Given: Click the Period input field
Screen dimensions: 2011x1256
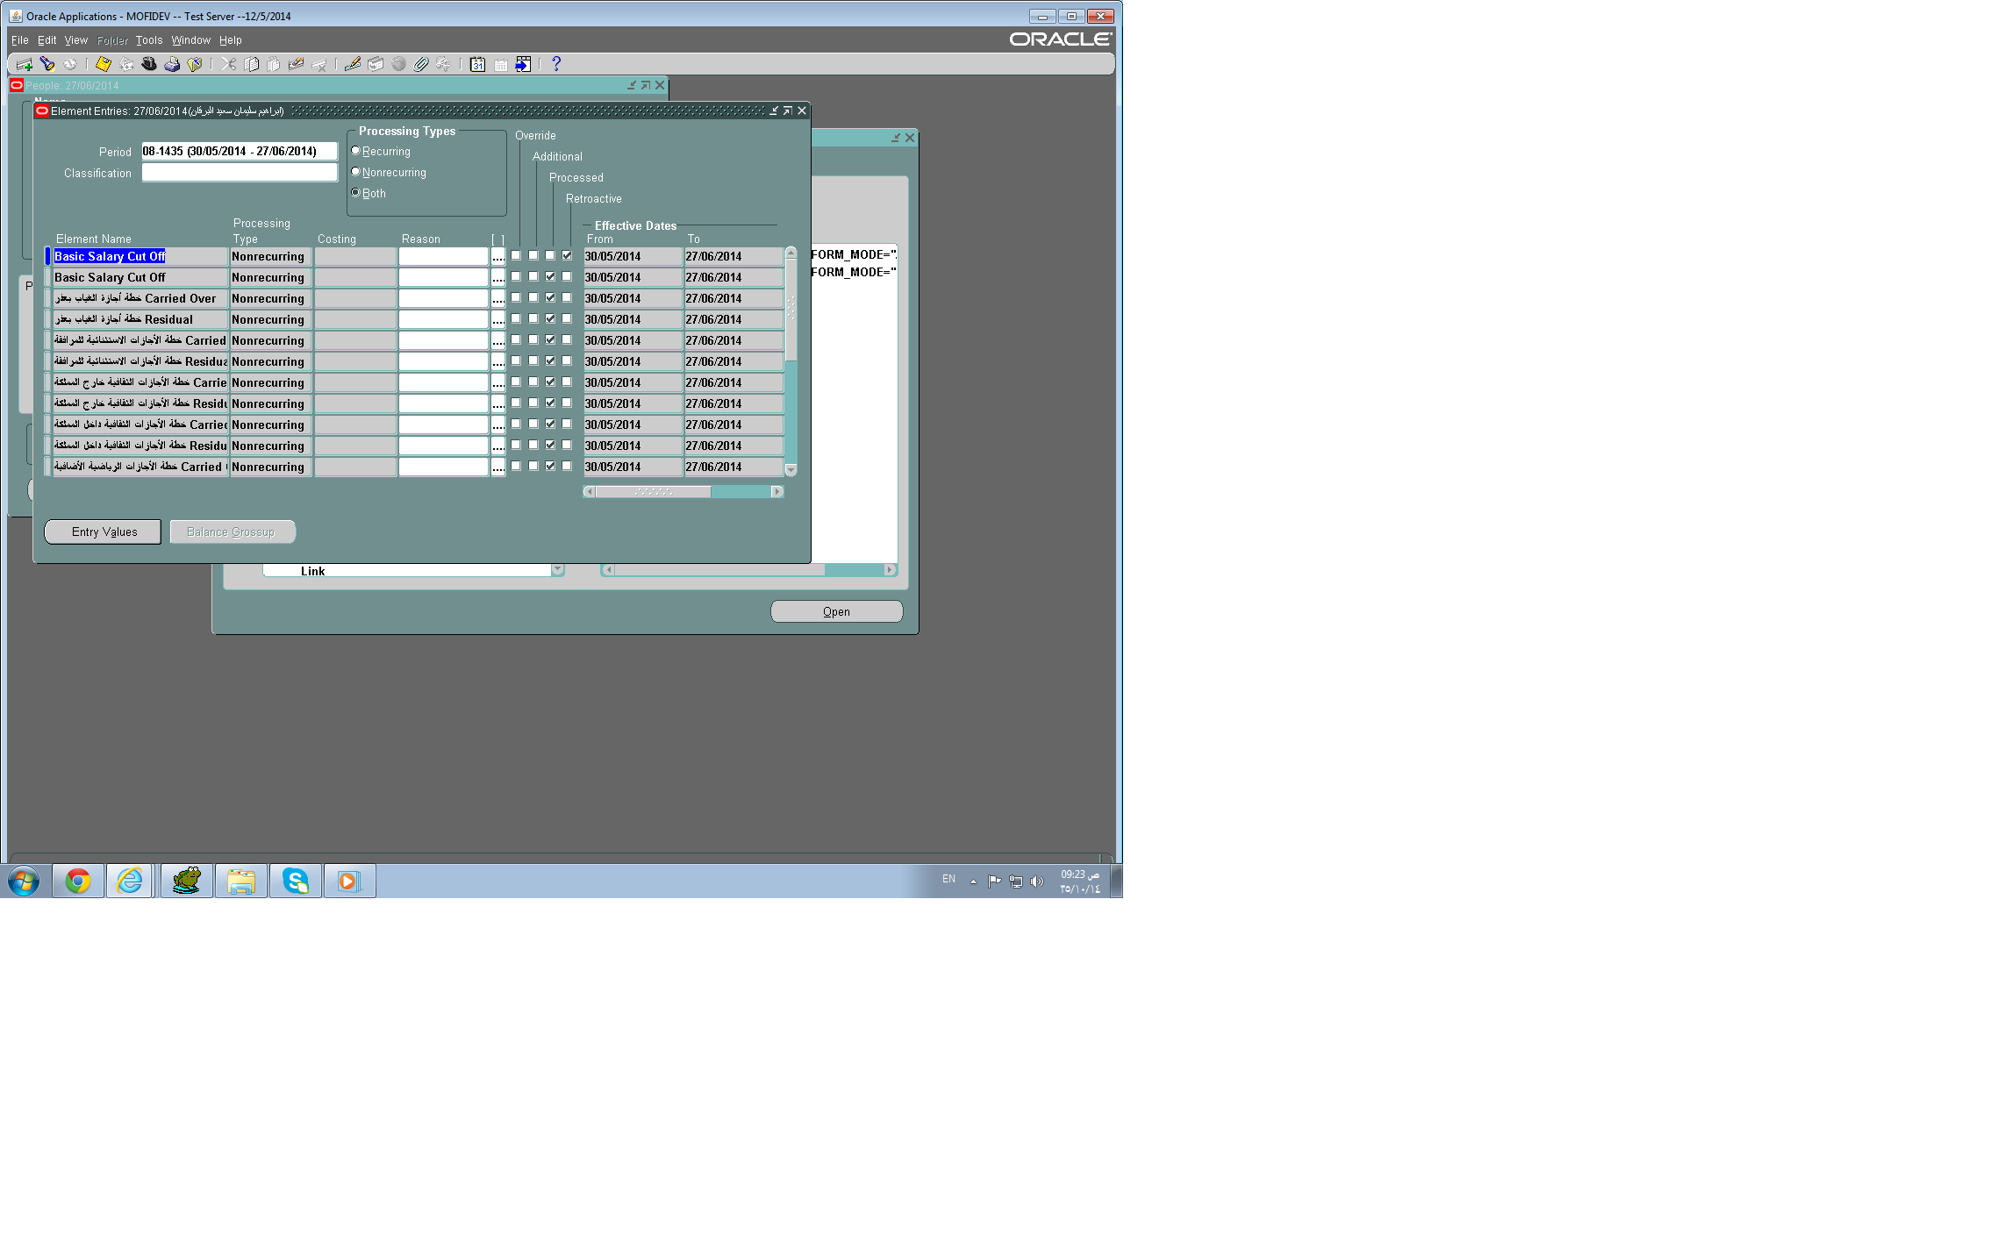Looking at the screenshot, I should pyautogui.click(x=240, y=151).
